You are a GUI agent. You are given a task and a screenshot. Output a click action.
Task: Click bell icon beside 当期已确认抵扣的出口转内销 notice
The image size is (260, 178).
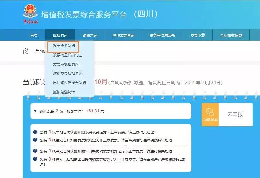pyautogui.click(x=35, y=151)
